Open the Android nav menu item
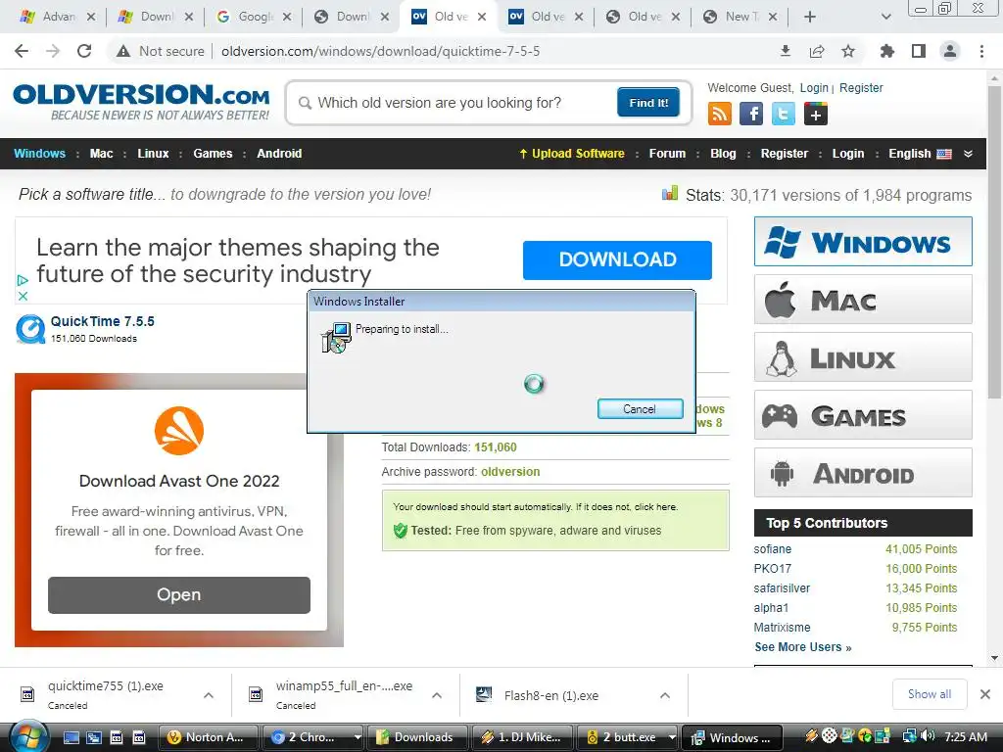Screen dimensions: 1003x752 click(279, 154)
